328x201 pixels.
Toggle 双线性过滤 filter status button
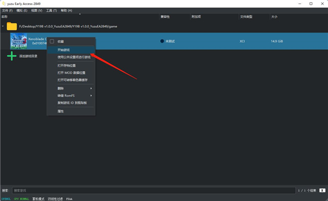(x=55, y=199)
